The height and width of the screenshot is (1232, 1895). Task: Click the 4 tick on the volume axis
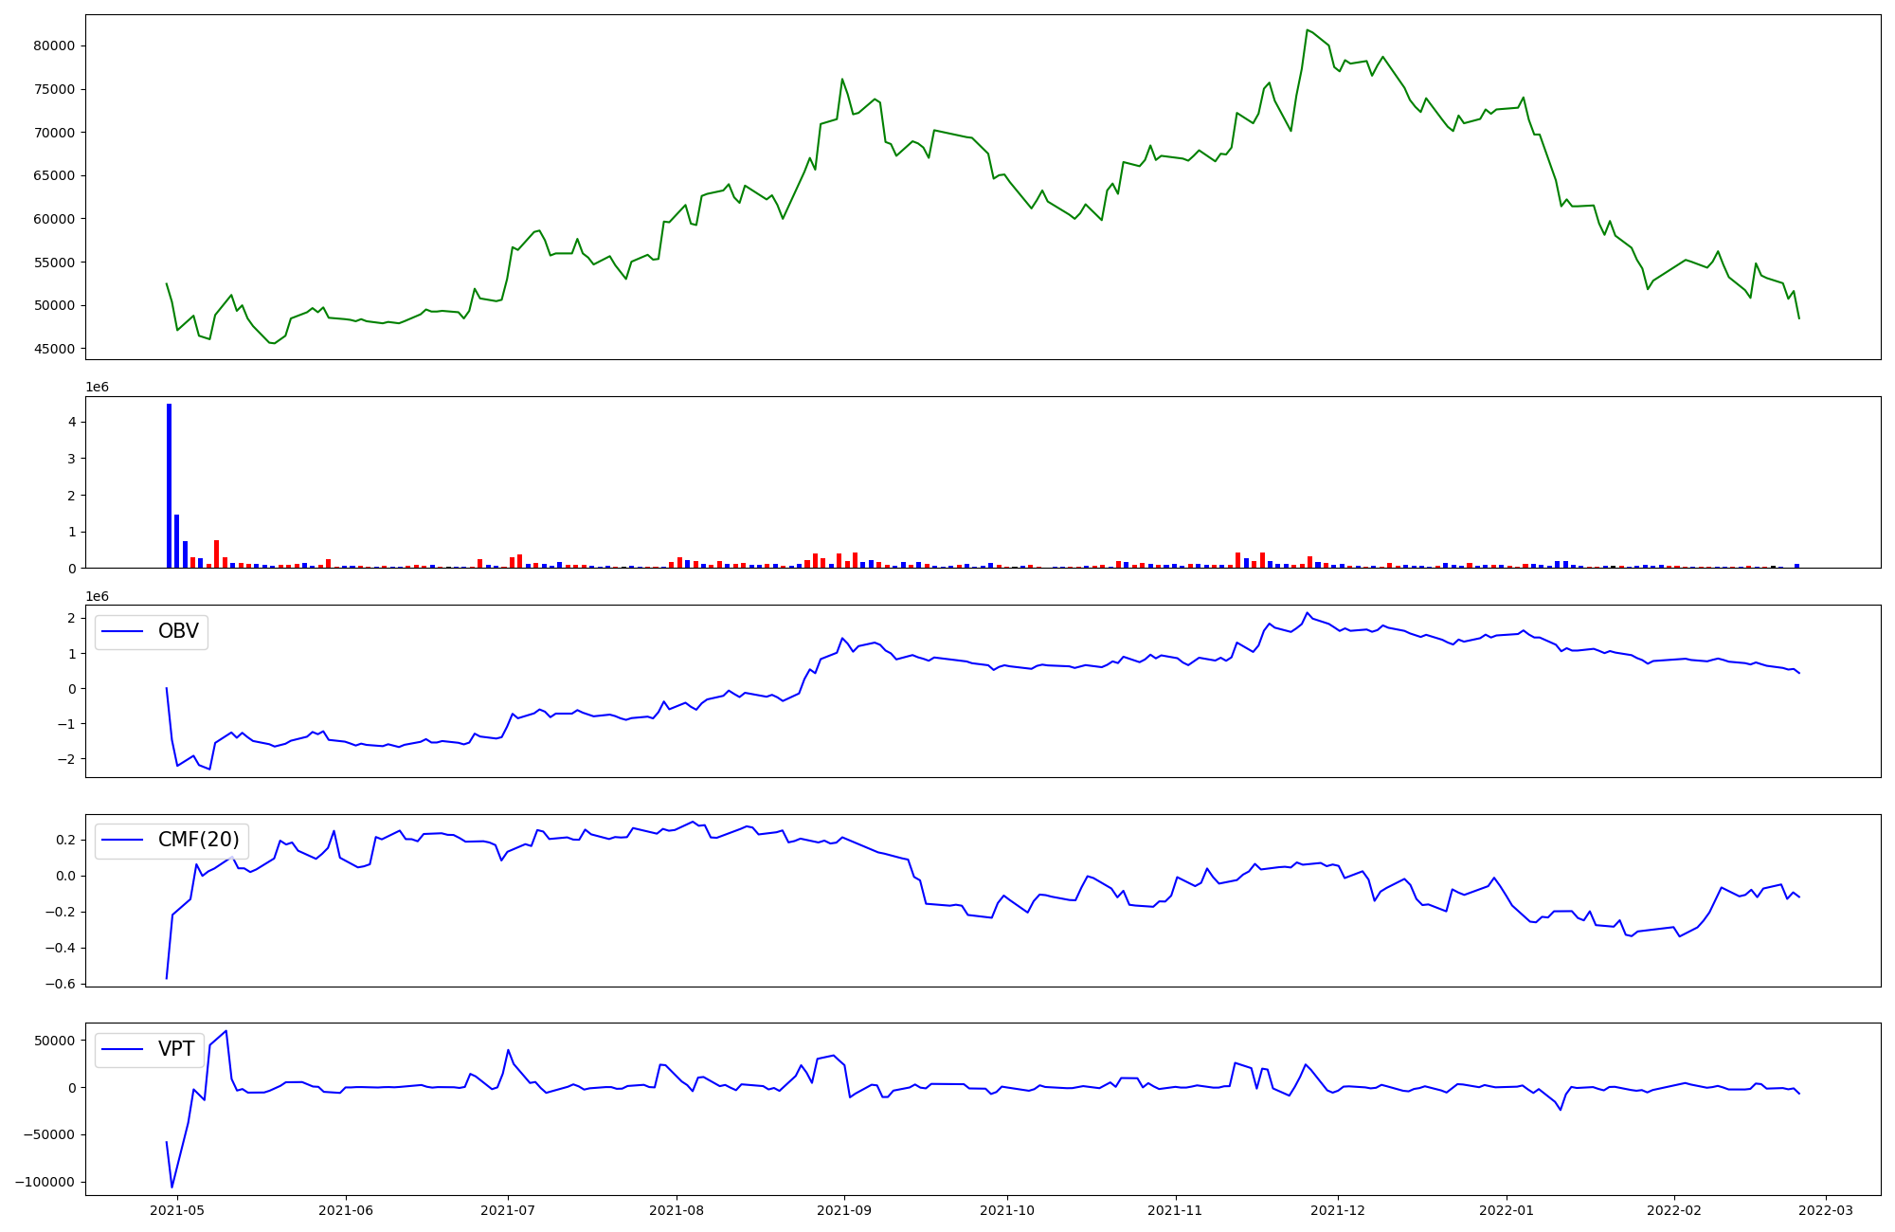[72, 422]
